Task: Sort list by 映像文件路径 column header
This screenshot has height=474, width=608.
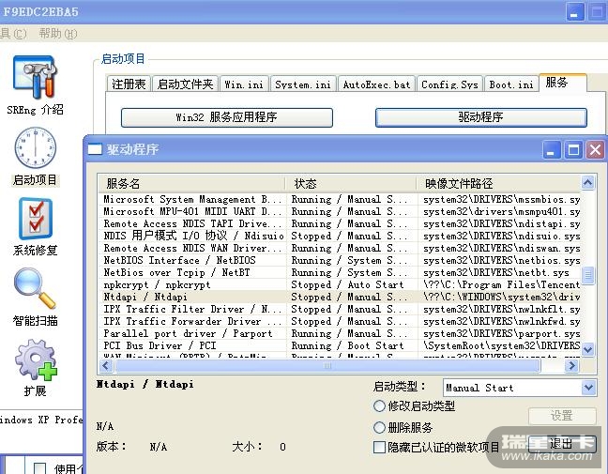Action: click(498, 183)
